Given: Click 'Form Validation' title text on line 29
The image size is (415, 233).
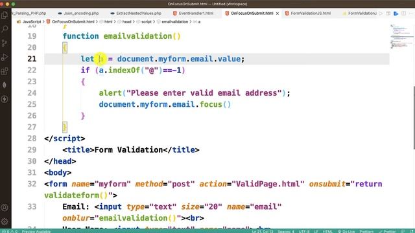Looking at the screenshot, I should 128,150.
